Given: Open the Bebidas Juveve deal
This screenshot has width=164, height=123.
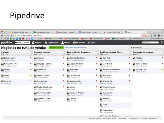Looking at the screenshot, I should coord(16,59).
